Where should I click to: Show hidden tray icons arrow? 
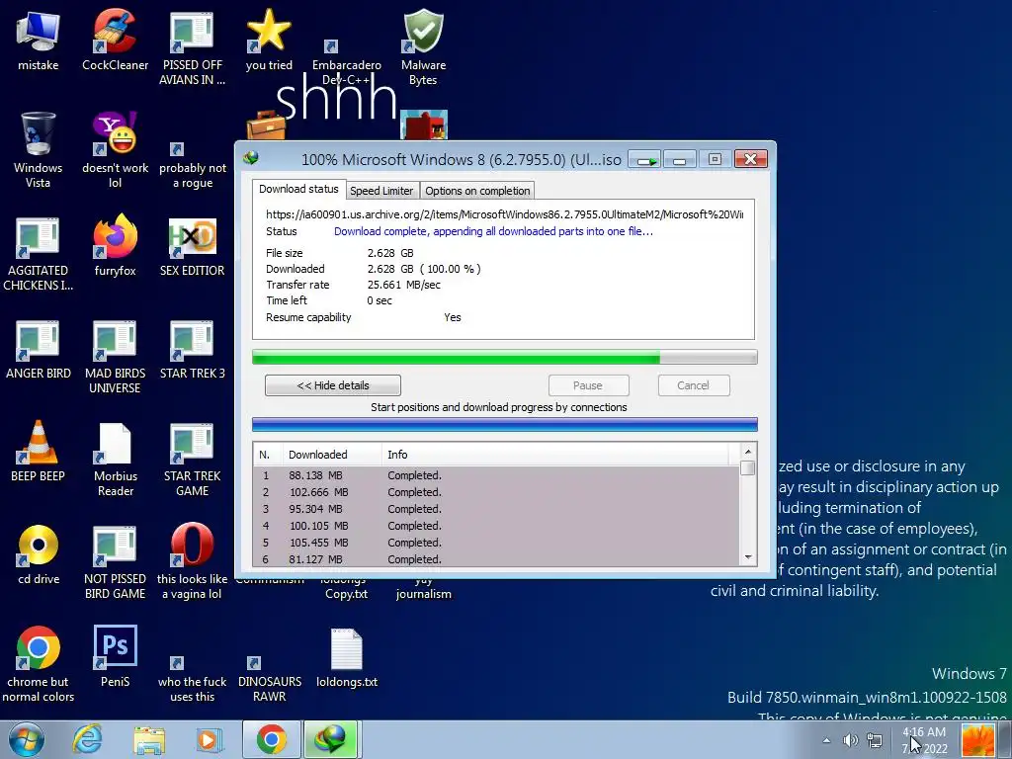[826, 740]
